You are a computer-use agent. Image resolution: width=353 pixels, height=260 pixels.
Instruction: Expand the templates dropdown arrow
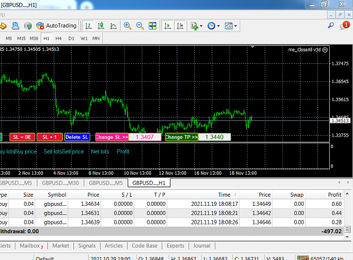point(236,26)
